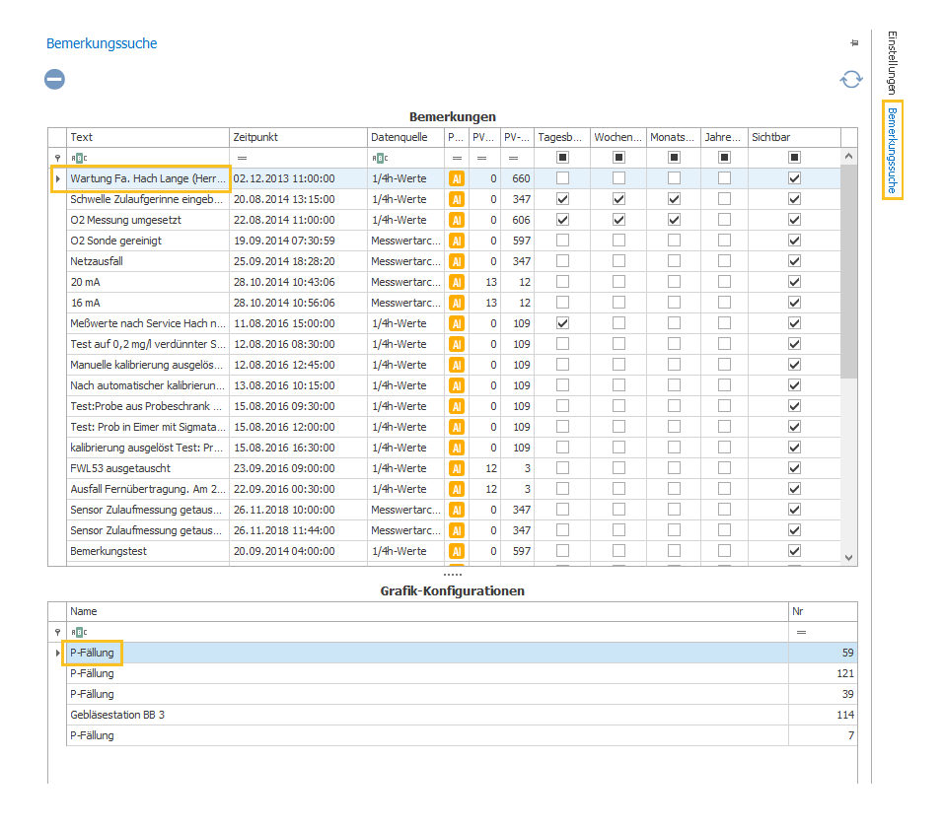Click the Bemerkungen table vertical scrollbar thumb
943x829 pixels.
(x=848, y=270)
